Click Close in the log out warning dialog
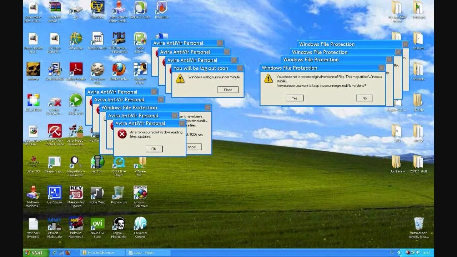The height and width of the screenshot is (257, 457). tap(228, 90)
